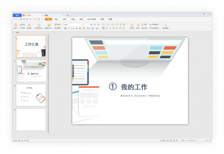Click the Paste clipboard icon
224x154 pixels.
pyautogui.click(x=16, y=25)
